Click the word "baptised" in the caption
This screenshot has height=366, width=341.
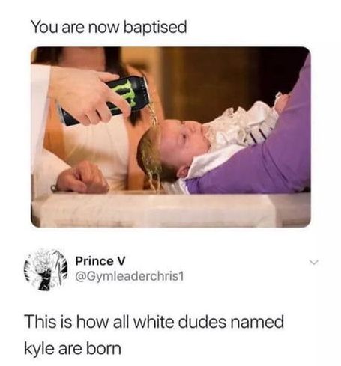pos(155,27)
